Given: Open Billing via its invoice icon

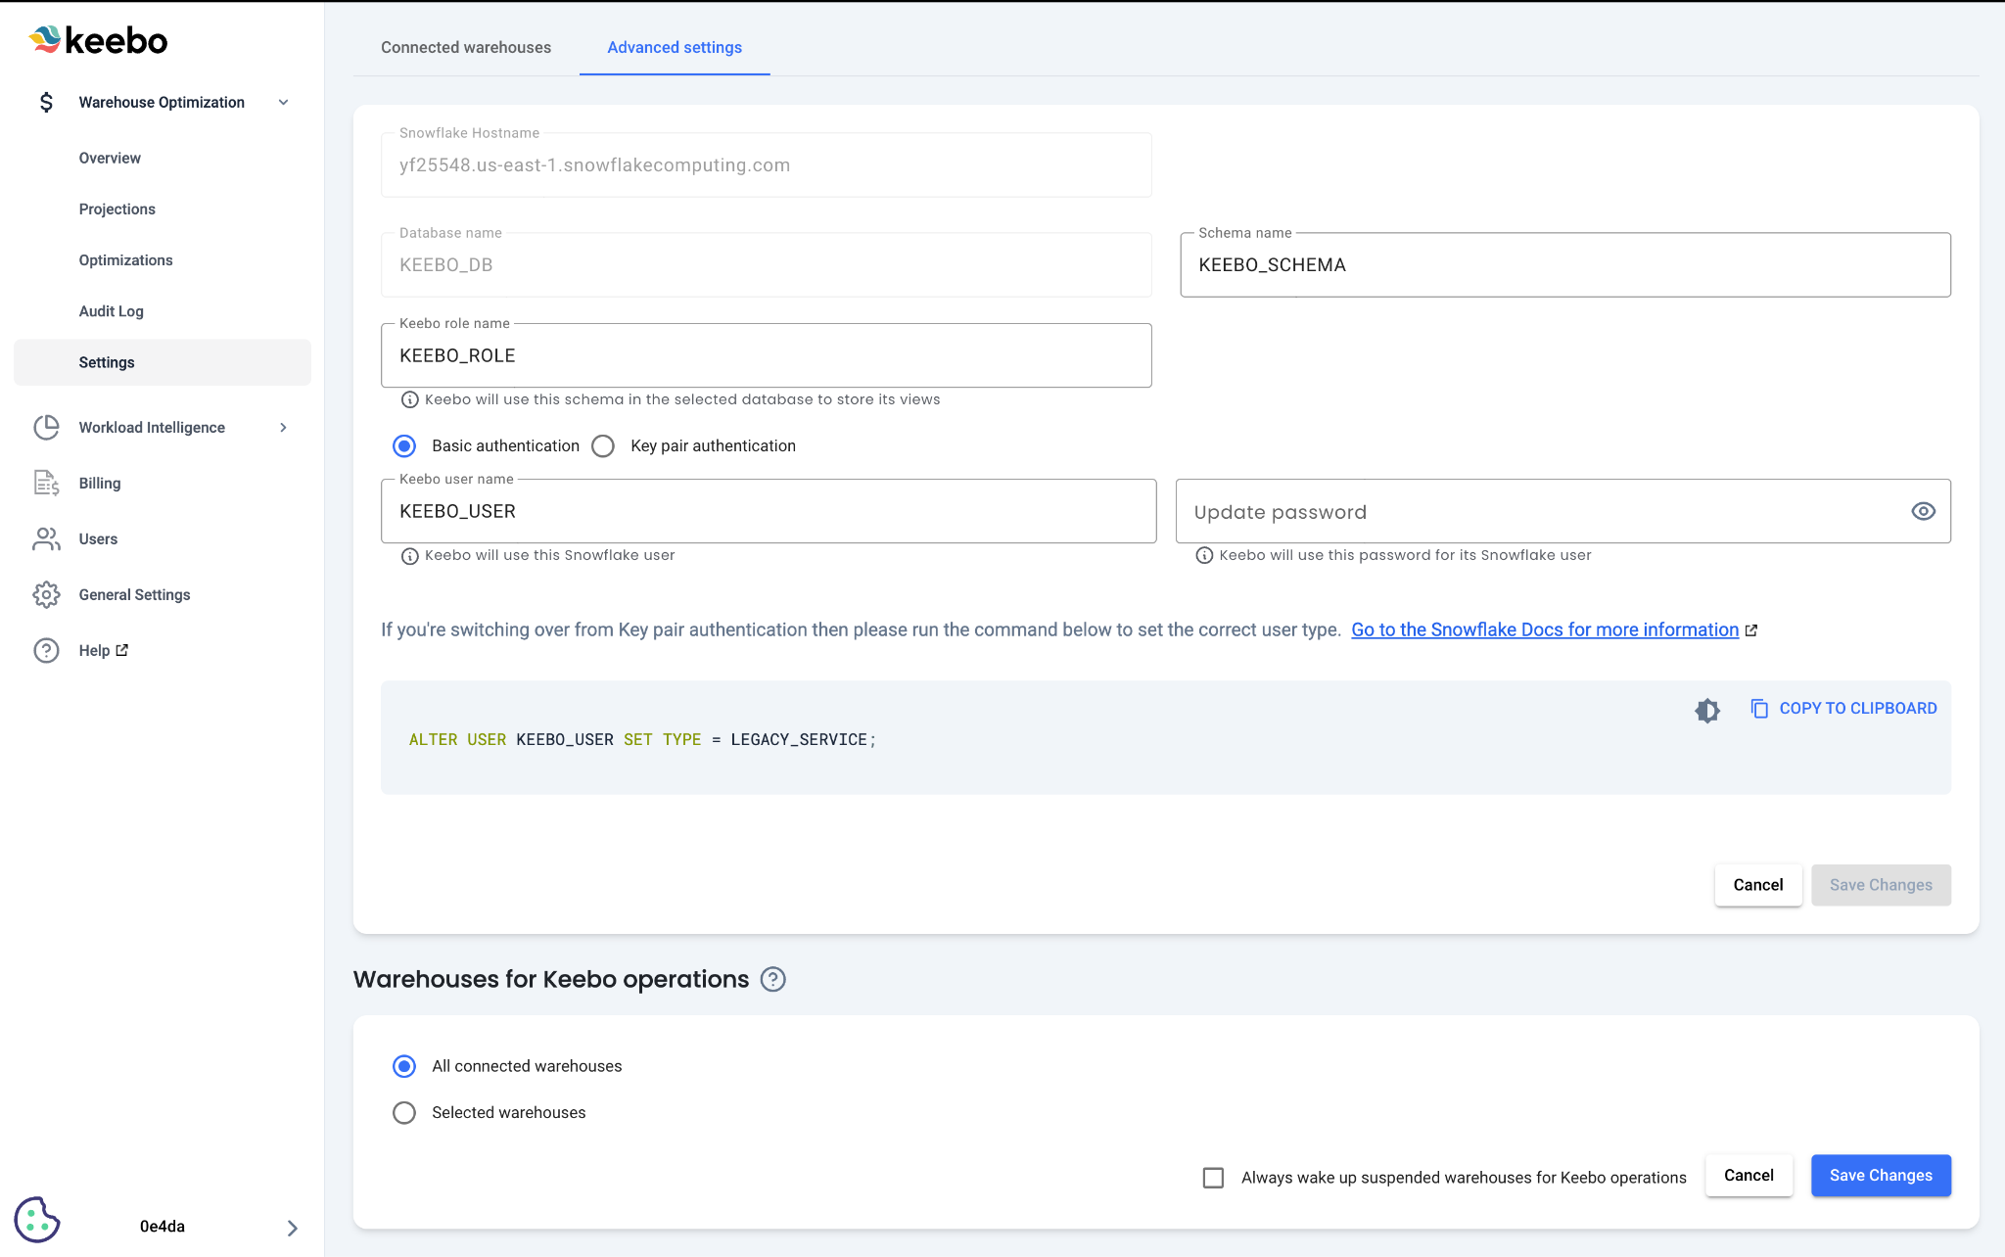Looking at the screenshot, I should coord(46,483).
